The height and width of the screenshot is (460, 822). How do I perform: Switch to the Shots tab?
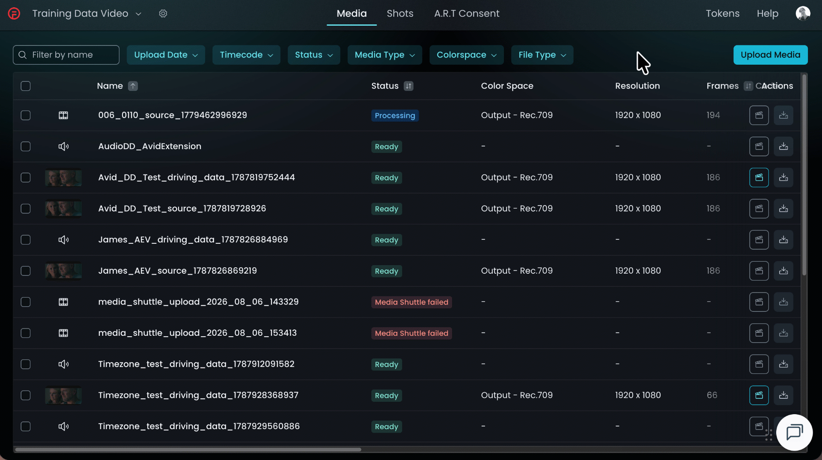(x=400, y=14)
